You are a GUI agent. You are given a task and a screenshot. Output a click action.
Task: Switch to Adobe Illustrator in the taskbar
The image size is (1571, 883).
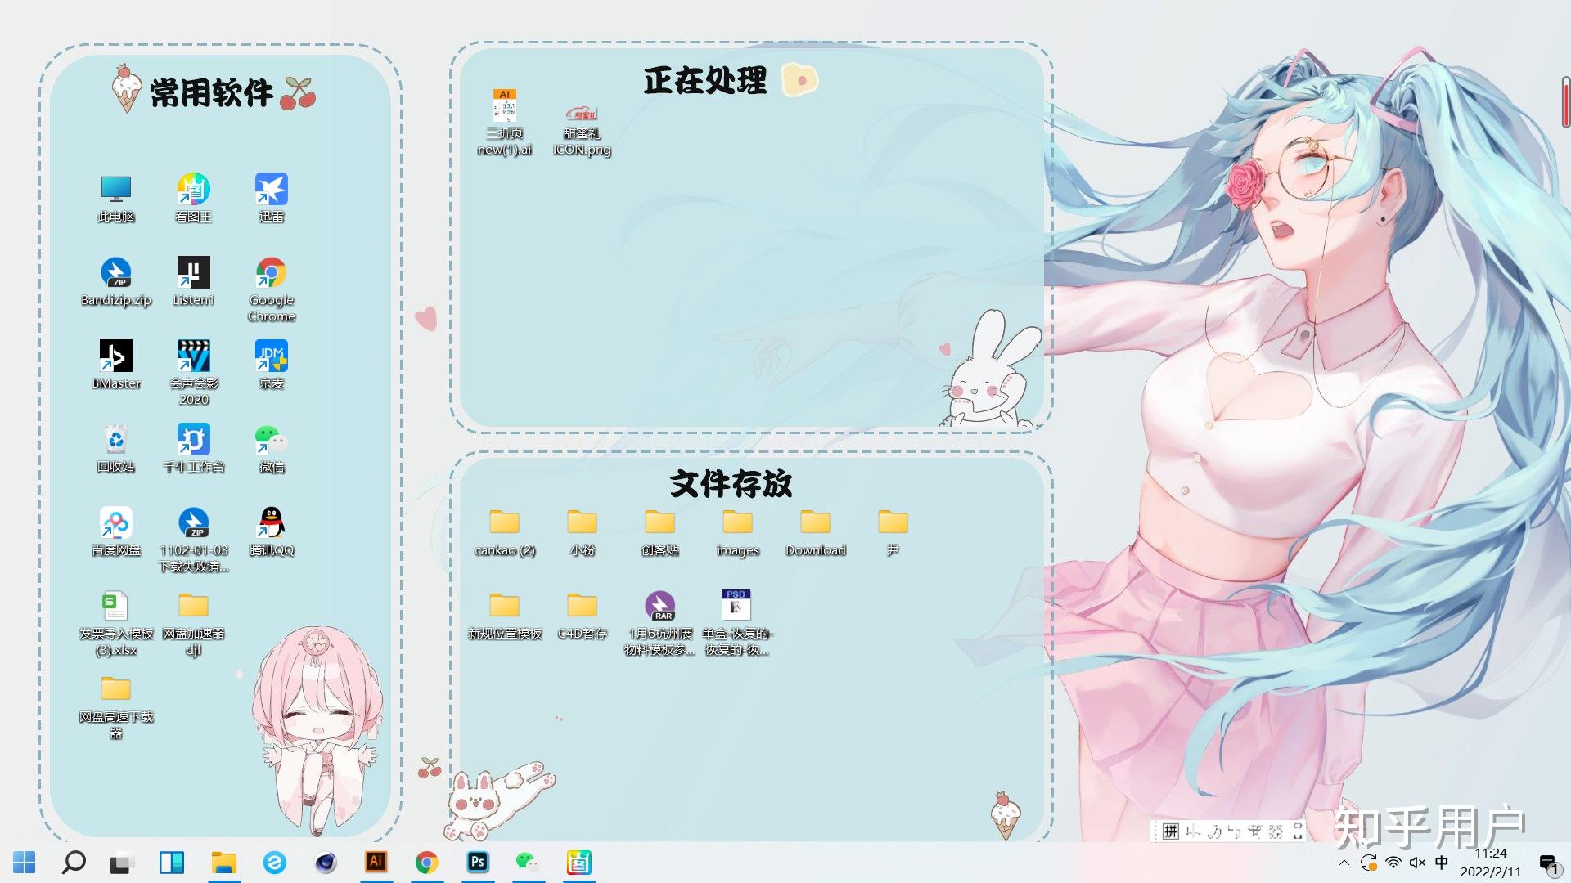tap(376, 862)
